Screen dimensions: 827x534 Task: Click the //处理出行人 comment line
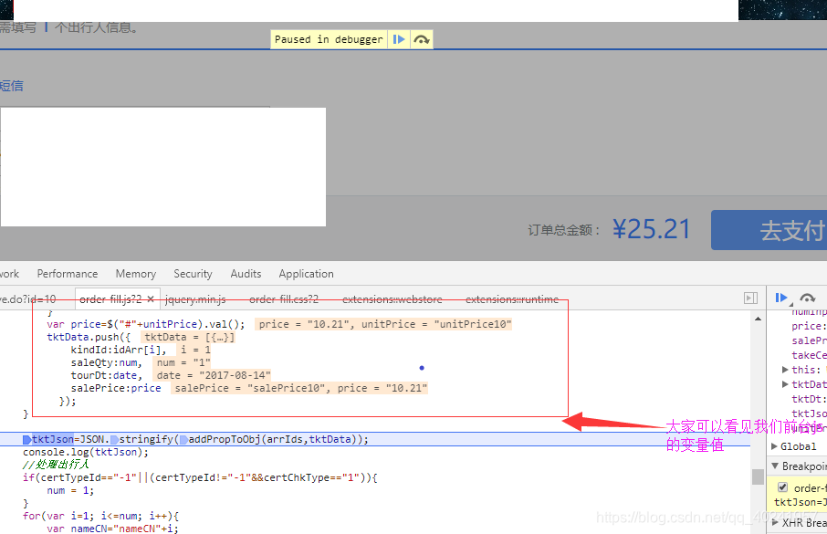click(x=56, y=465)
